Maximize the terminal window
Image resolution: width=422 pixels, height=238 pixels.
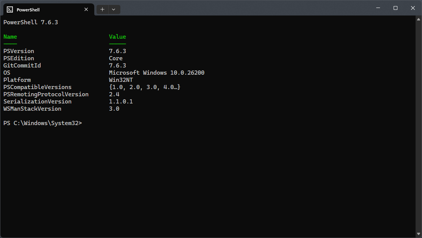click(x=396, y=8)
